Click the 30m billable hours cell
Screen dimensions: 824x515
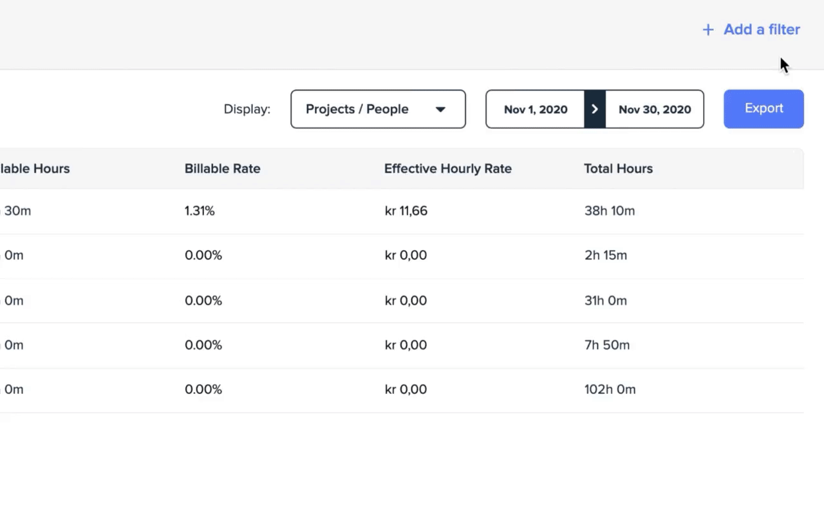pyautogui.click(x=17, y=211)
